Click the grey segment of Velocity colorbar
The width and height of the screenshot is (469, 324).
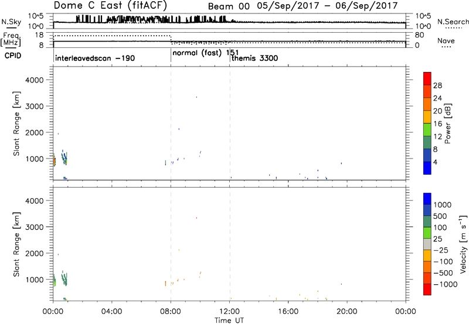coord(427,244)
